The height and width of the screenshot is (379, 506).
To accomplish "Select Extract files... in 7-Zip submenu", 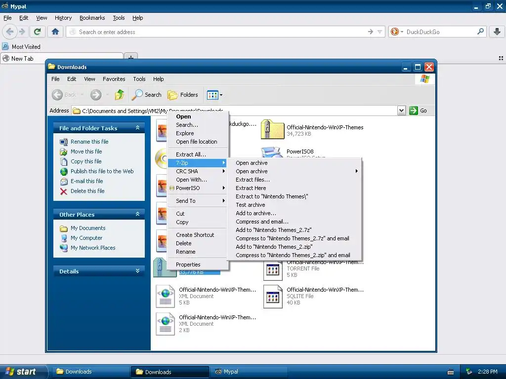I will (x=295, y=180).
